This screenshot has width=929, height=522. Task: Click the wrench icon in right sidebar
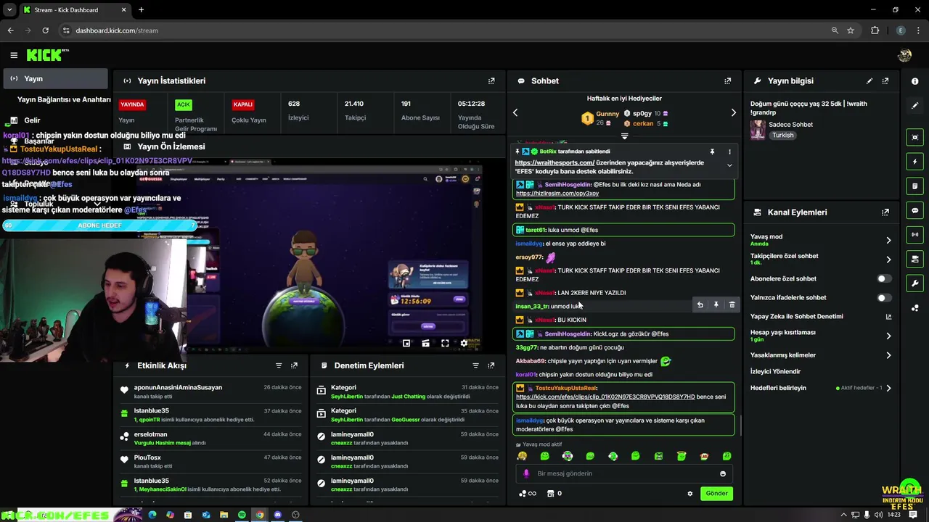914,283
